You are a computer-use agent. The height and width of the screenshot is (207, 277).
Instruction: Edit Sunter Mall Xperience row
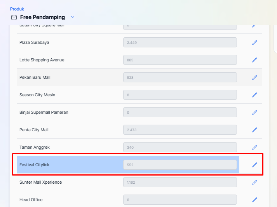pyautogui.click(x=254, y=182)
